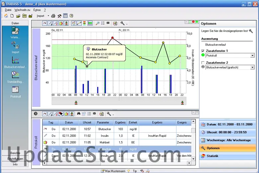The image size is (259, 173).
Task: Open the Import dropdown arrow in main toolbar
Action: pos(48,16)
